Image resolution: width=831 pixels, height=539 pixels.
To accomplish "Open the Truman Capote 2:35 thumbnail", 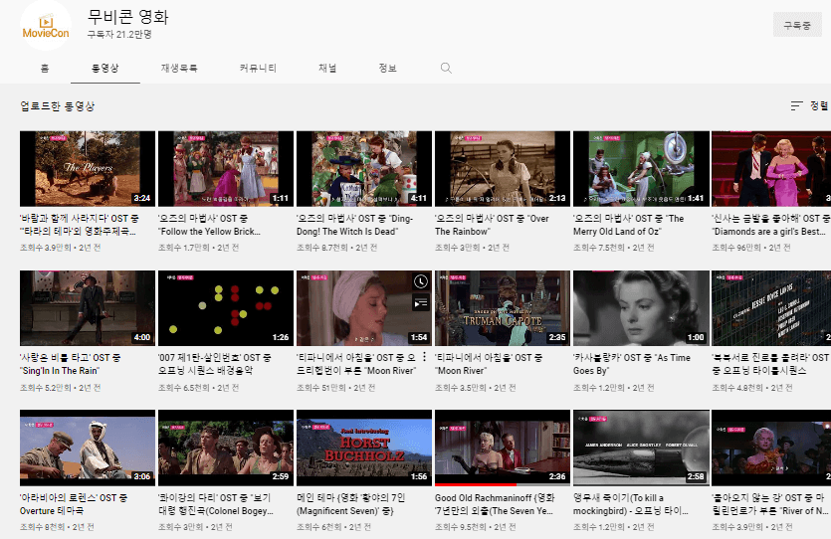I will (503, 308).
